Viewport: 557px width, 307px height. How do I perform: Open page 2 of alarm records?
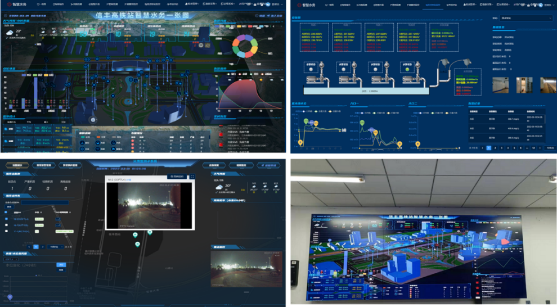(495, 148)
